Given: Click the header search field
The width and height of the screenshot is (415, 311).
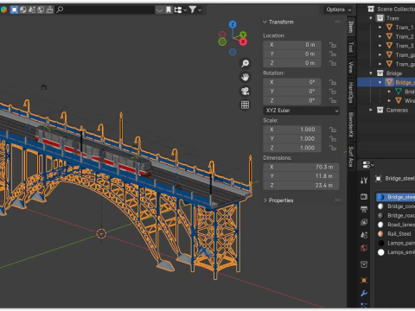Looking at the screenshot, I should click(105, 10).
